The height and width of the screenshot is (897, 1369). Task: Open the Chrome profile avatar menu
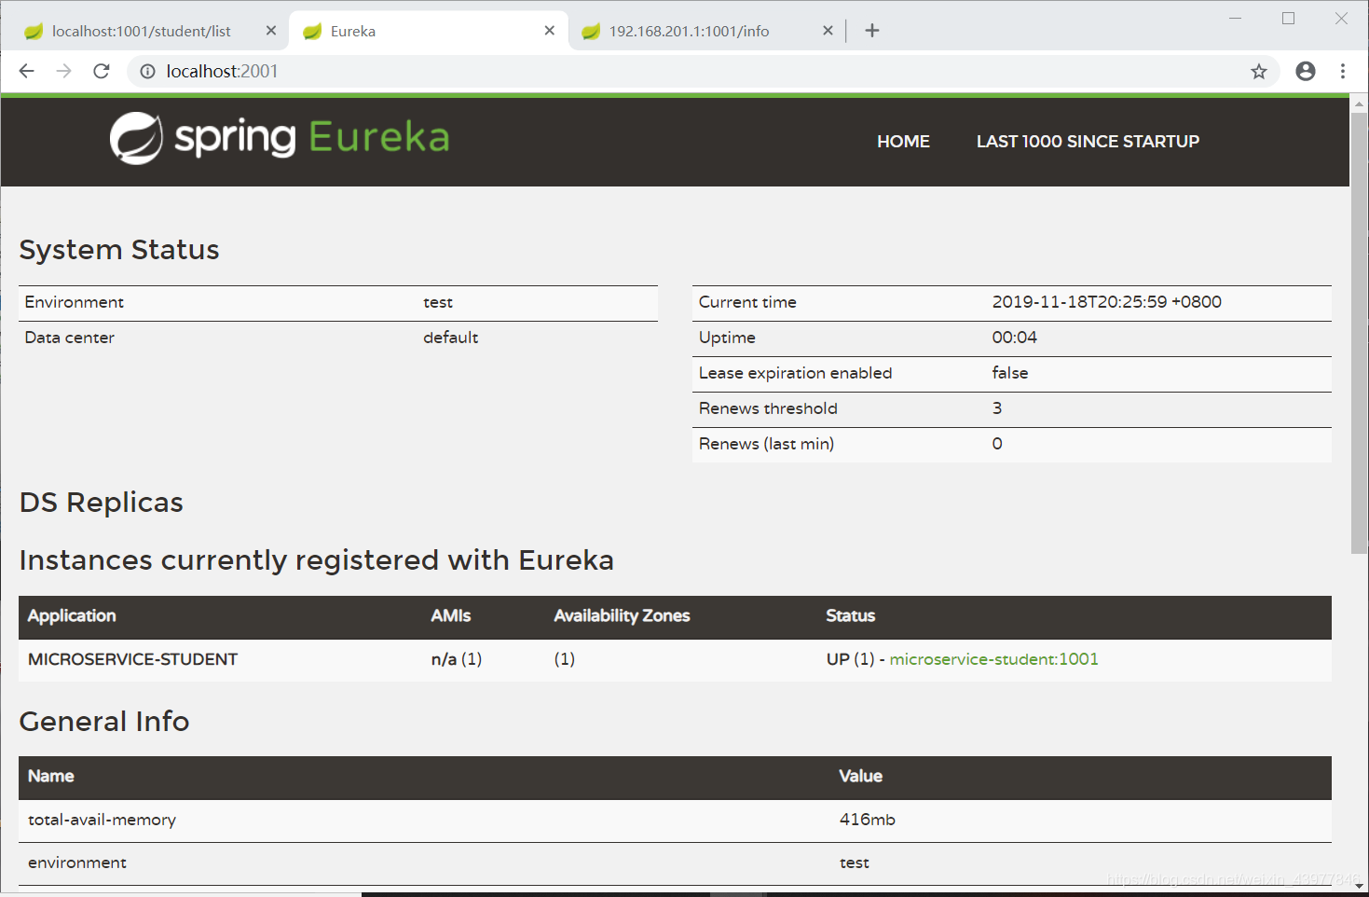pyautogui.click(x=1306, y=71)
